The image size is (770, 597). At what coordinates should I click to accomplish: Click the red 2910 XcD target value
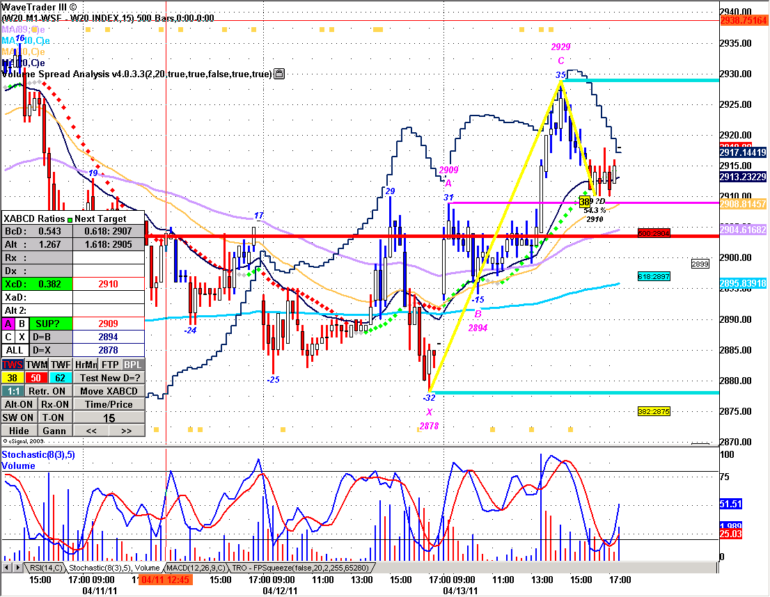109,284
